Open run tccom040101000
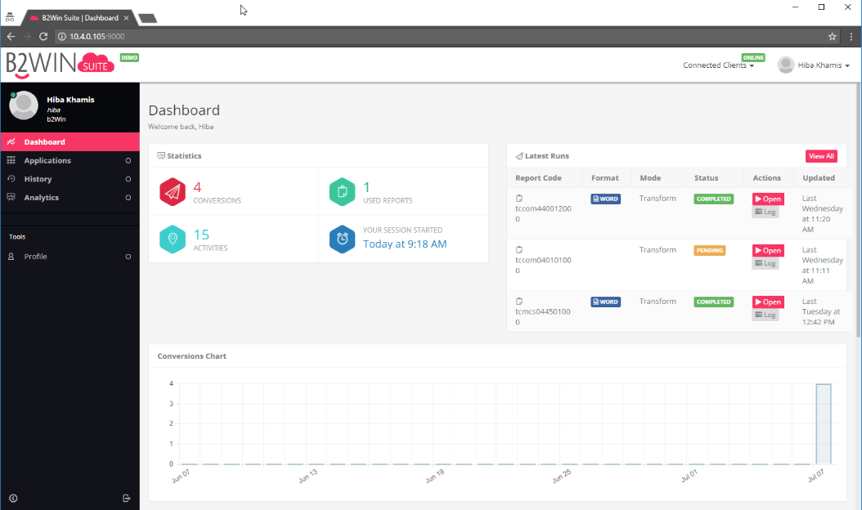Viewport: 862px width, 510px height. (x=768, y=251)
